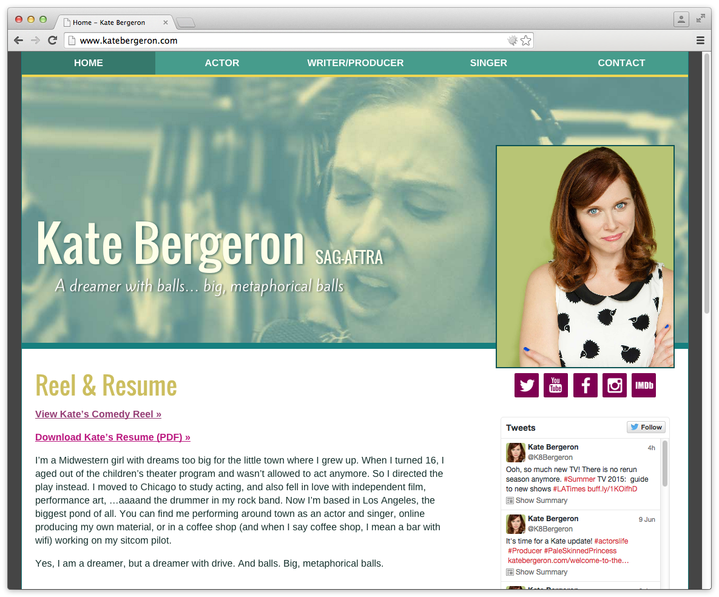The height and width of the screenshot is (597, 719).
Task: Open the buff.ly/1KOifhD tweet link
Action: 612,489
